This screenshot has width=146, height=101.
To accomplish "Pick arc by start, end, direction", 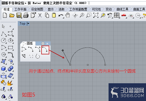I will point(38,49).
